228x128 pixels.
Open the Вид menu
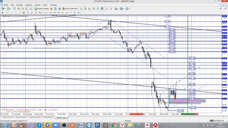click(12, 5)
